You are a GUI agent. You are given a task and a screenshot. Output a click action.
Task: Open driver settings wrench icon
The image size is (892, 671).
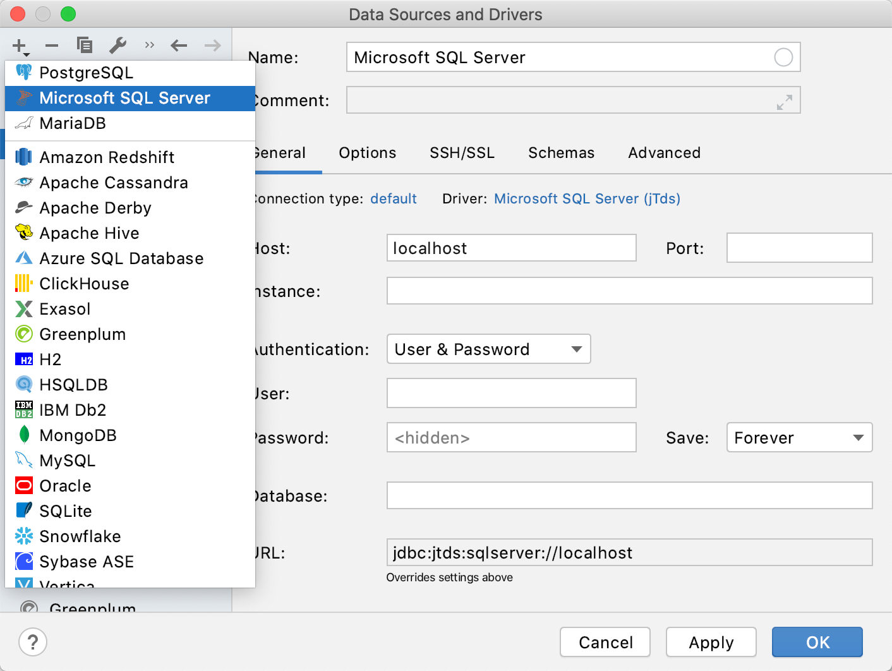[118, 45]
